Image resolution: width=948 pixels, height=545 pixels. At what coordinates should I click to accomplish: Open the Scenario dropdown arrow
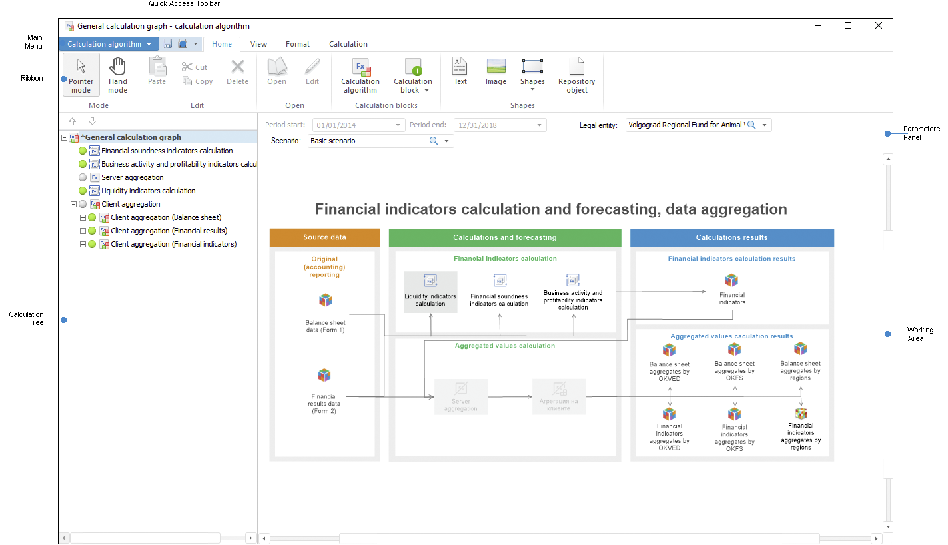click(x=447, y=141)
